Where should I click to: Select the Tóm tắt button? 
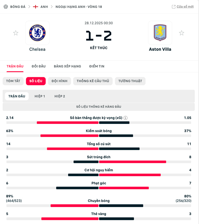coord(13,81)
